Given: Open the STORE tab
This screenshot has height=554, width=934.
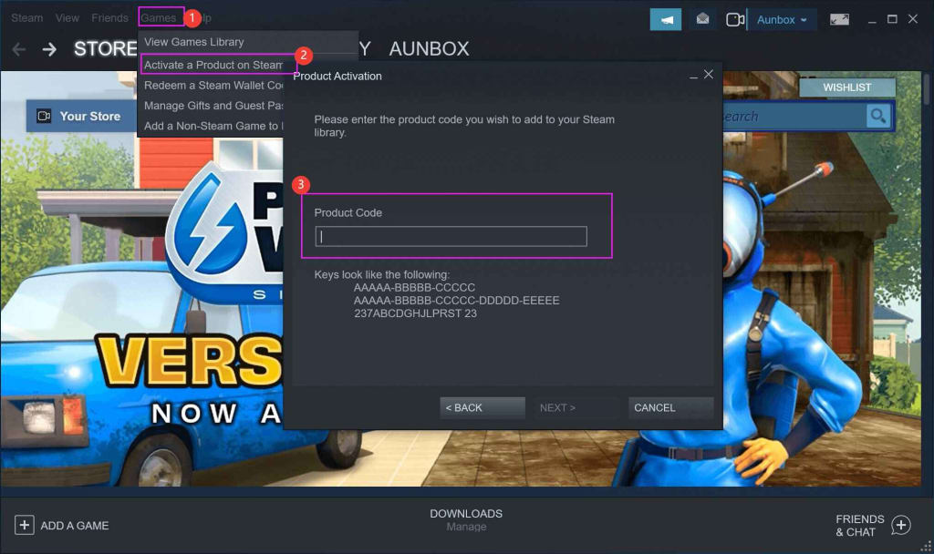Looking at the screenshot, I should (106, 49).
